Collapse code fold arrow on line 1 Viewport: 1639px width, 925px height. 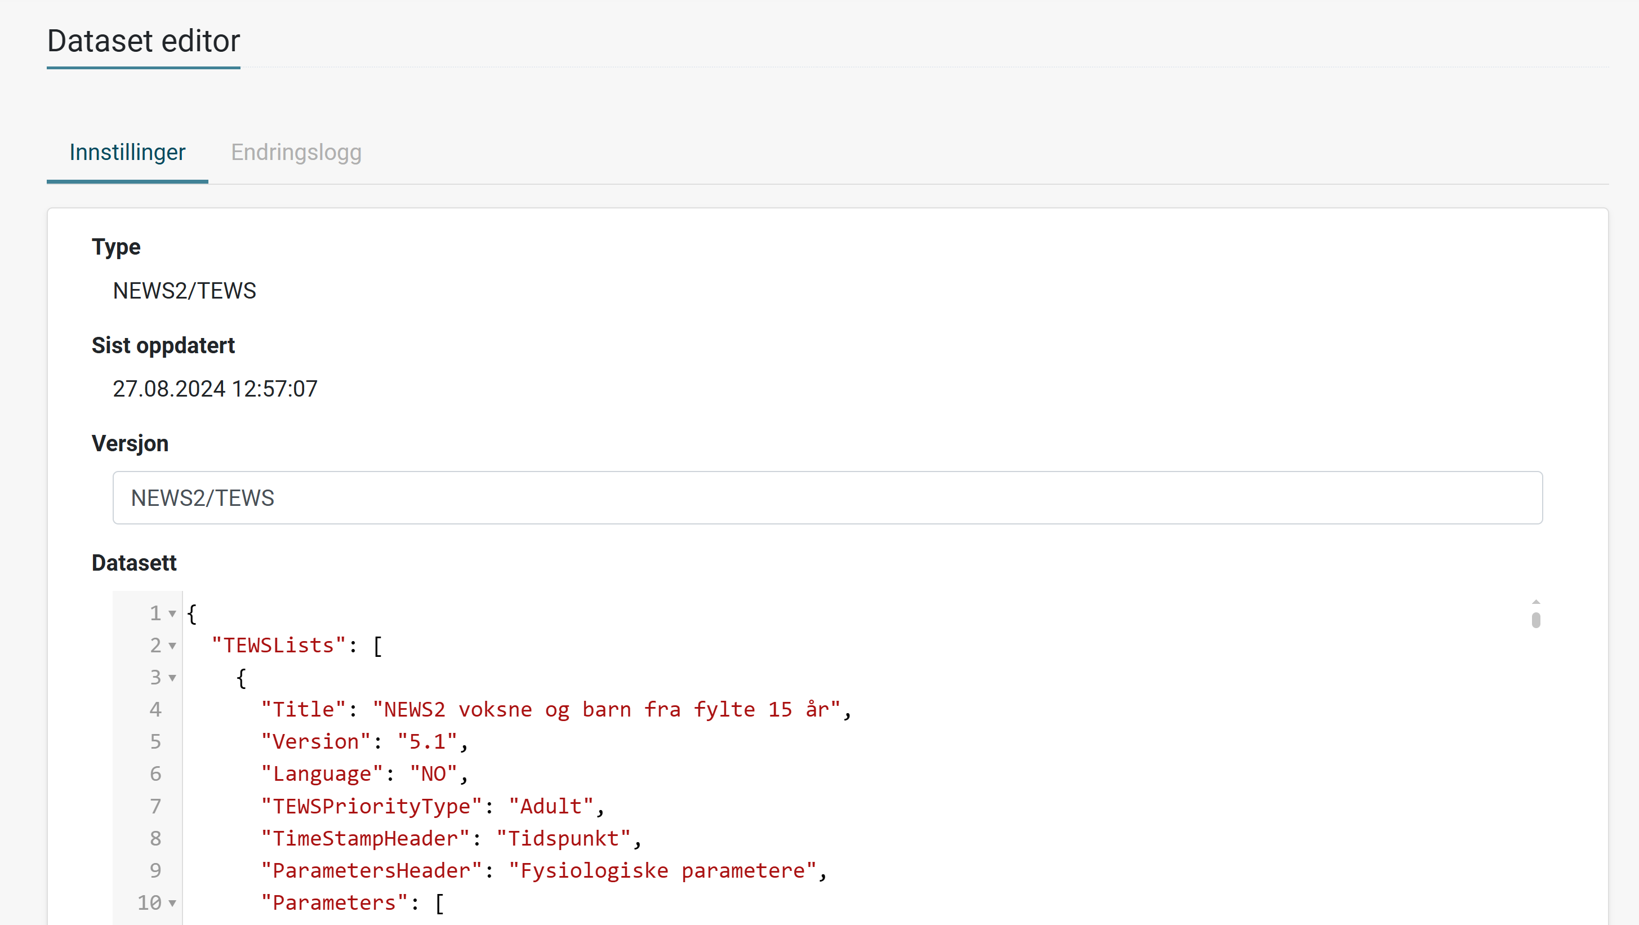[172, 614]
